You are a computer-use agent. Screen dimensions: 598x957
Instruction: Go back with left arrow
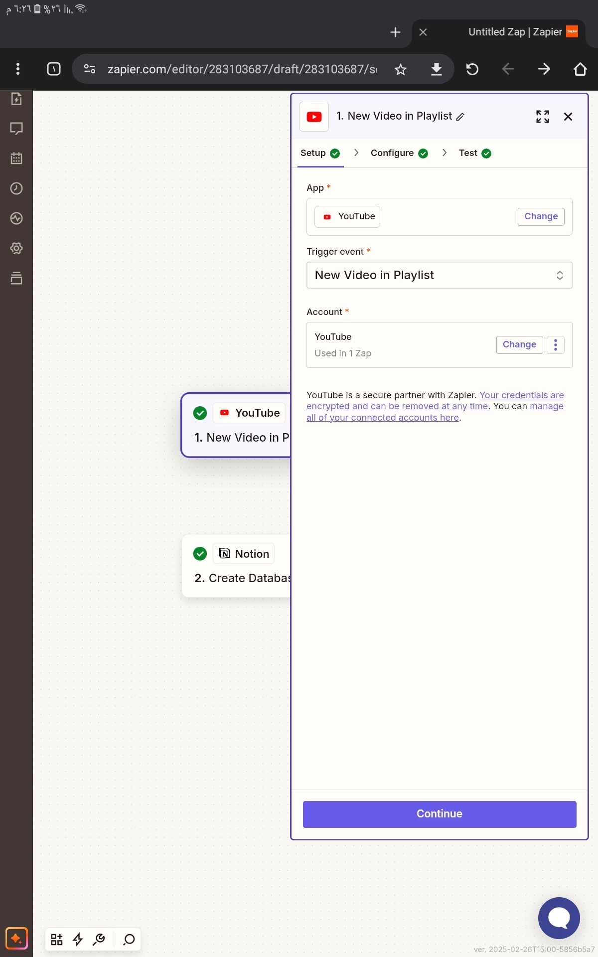point(508,69)
